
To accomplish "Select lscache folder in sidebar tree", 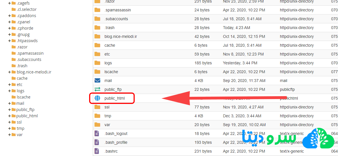I will [23, 97].
